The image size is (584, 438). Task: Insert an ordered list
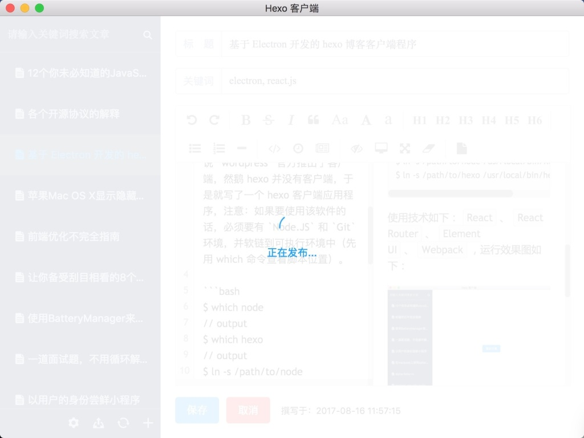219,148
